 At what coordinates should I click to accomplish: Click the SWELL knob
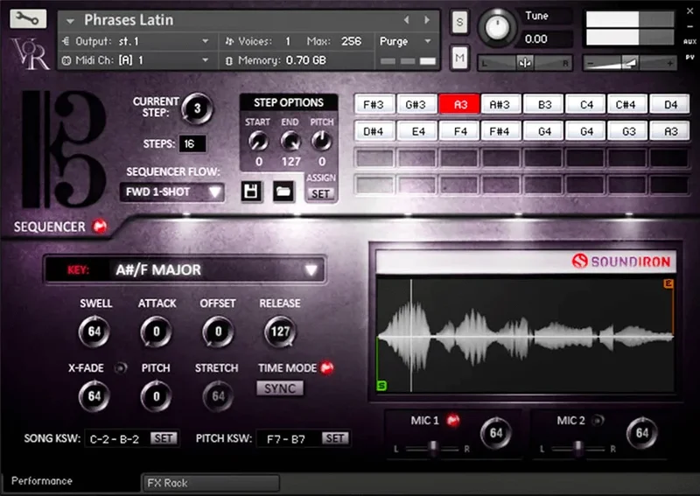point(94,332)
